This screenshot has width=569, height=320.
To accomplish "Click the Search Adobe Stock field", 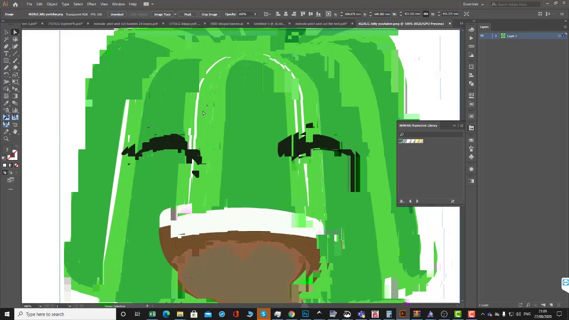I will point(517,4).
